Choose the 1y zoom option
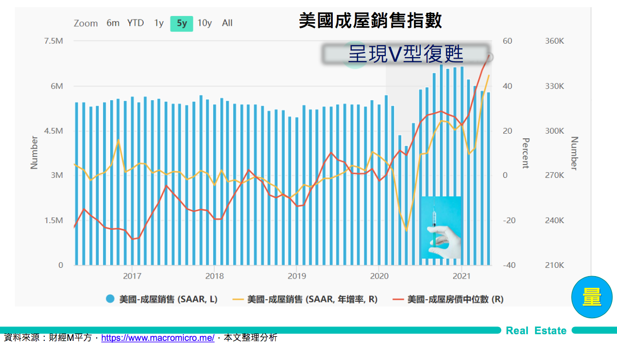 (159, 23)
